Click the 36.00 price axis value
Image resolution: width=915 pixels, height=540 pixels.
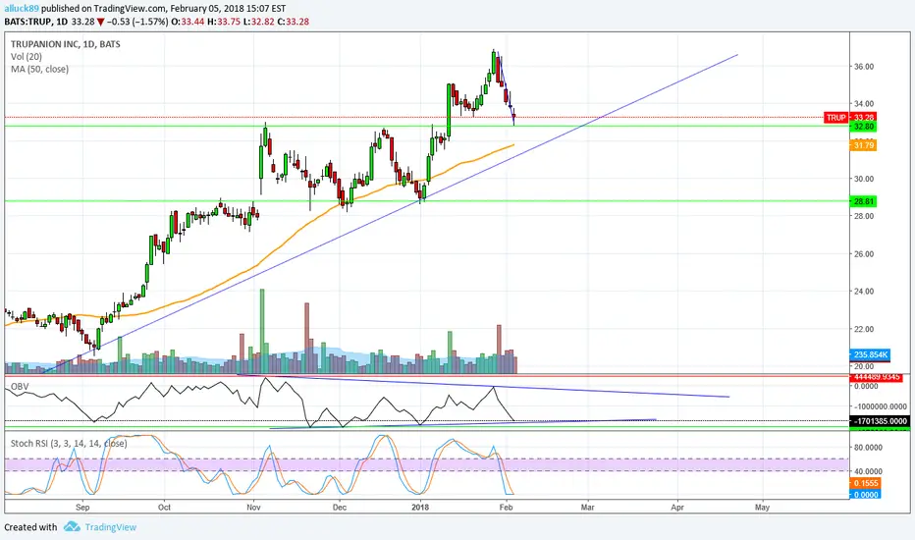864,67
